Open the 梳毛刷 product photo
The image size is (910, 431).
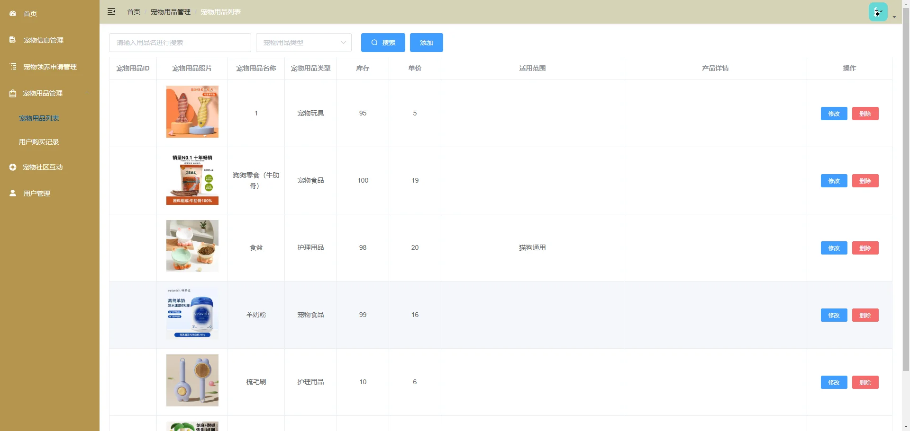coord(192,380)
